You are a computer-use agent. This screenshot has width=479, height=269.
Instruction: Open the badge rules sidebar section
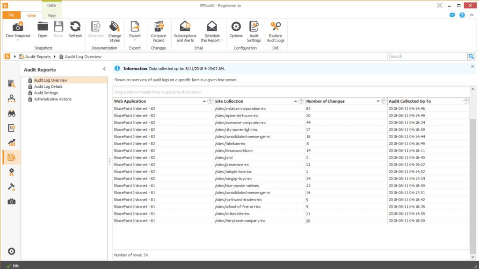pyautogui.click(x=12, y=172)
